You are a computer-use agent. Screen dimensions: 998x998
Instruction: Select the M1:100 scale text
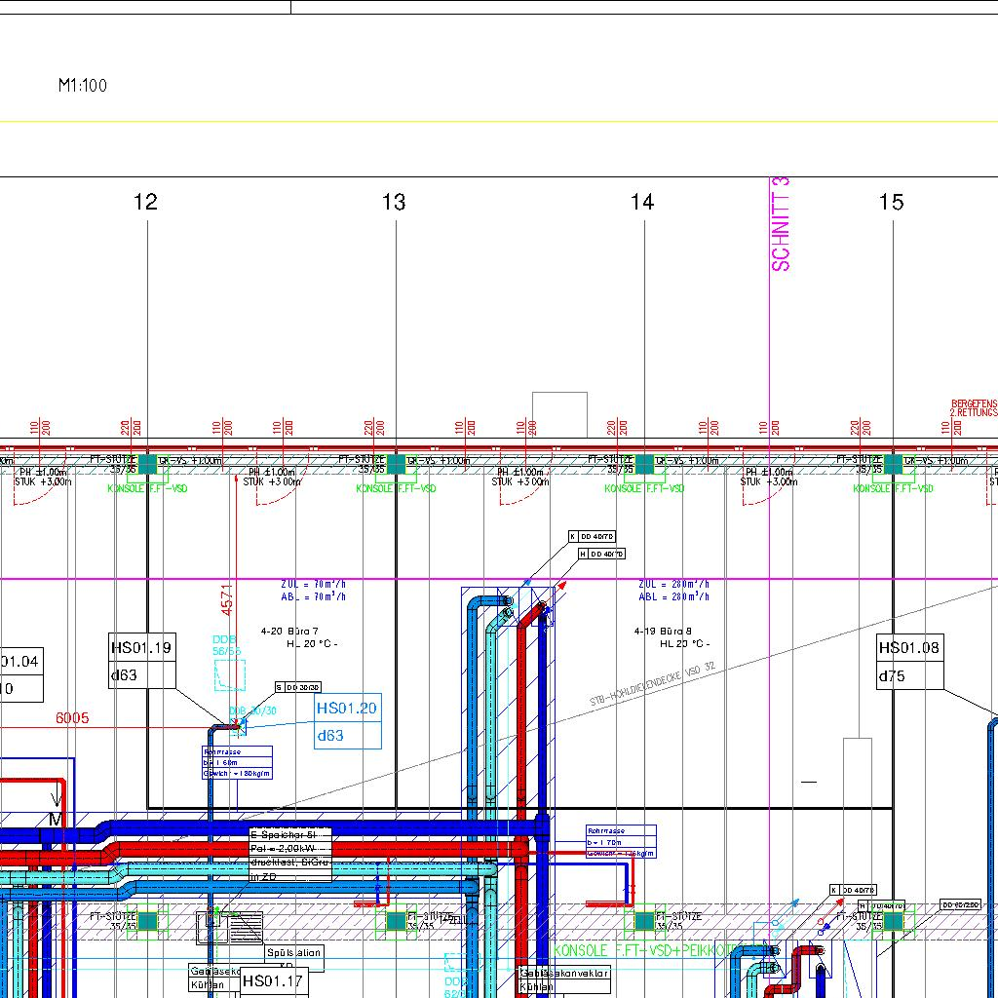coord(83,86)
